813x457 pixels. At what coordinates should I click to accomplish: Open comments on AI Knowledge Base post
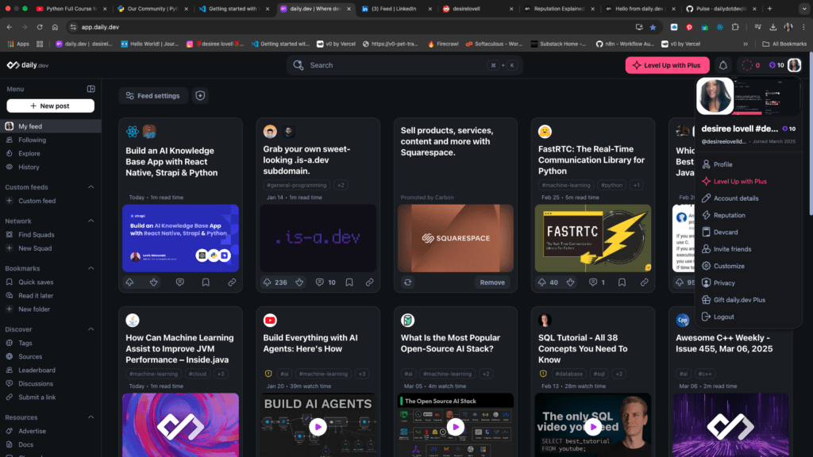[x=180, y=282]
